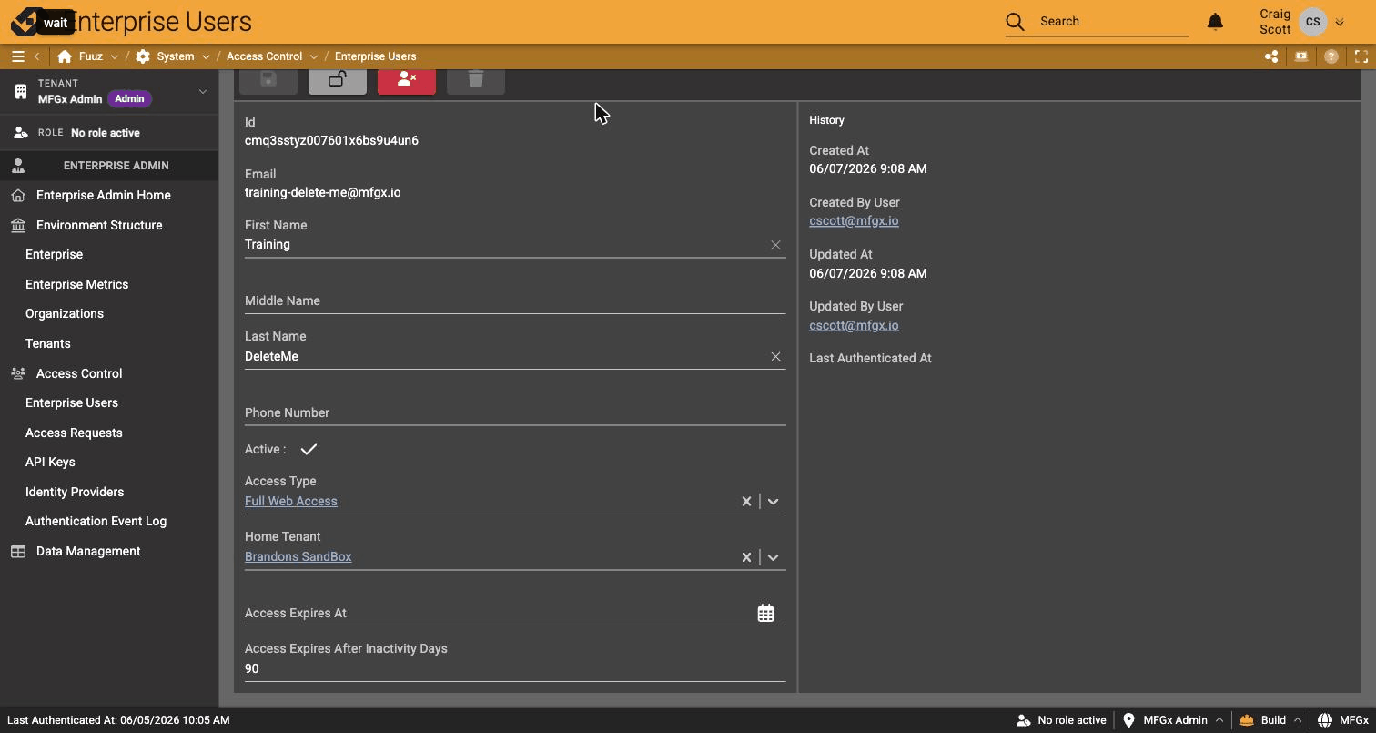Click email text training-delete-me@mfgx.io
Image resolution: width=1376 pixels, height=733 pixels.
tap(322, 192)
